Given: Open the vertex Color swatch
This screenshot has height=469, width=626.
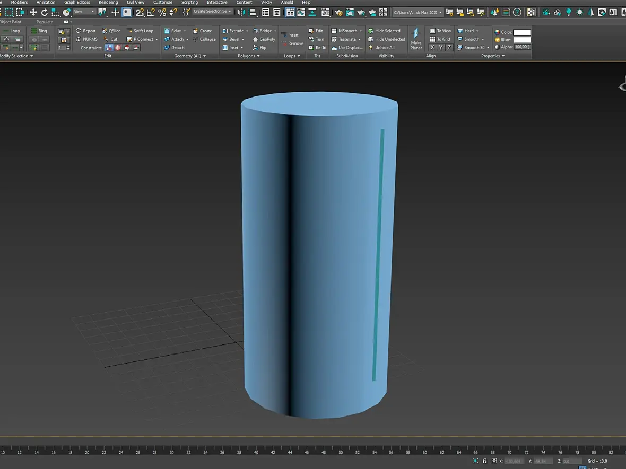Looking at the screenshot, I should (522, 32).
